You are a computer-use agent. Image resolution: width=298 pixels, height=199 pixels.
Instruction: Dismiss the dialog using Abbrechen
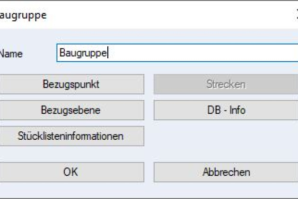click(226, 172)
